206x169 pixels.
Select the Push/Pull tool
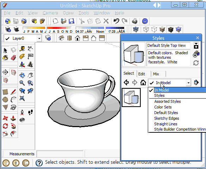point(13,118)
